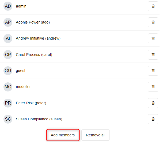Delete admin using its trash icon

153,6
